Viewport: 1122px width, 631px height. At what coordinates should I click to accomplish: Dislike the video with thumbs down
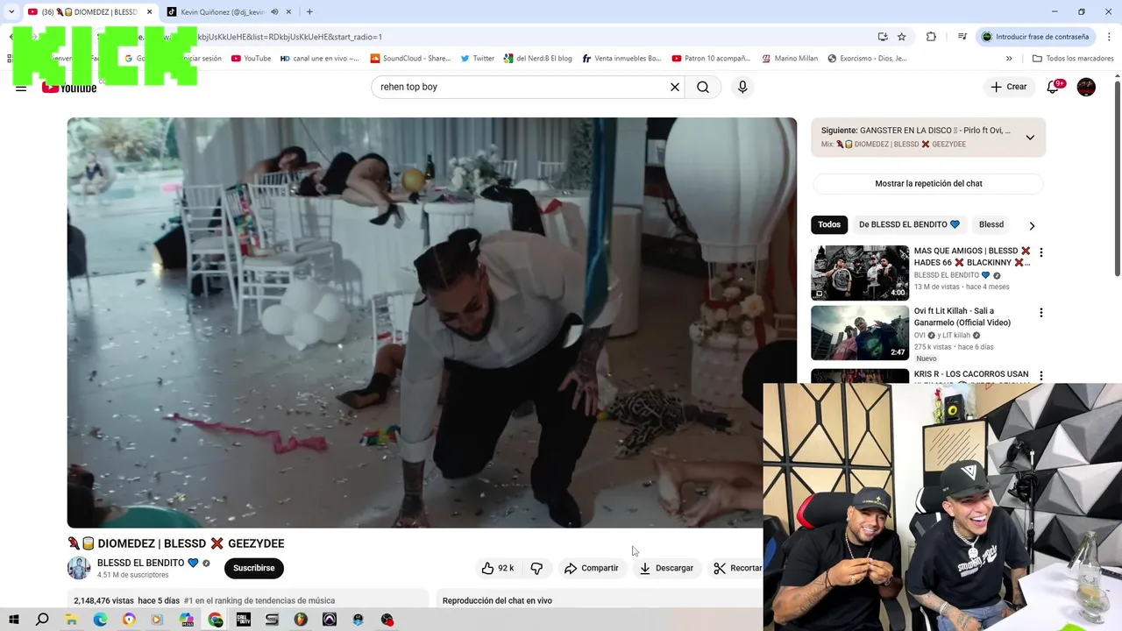click(x=536, y=568)
